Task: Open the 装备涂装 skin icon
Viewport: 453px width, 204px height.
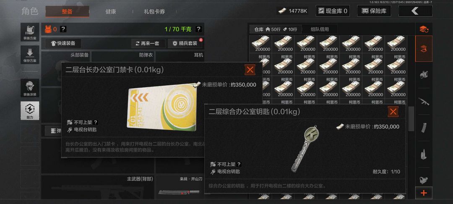Action: [30, 88]
